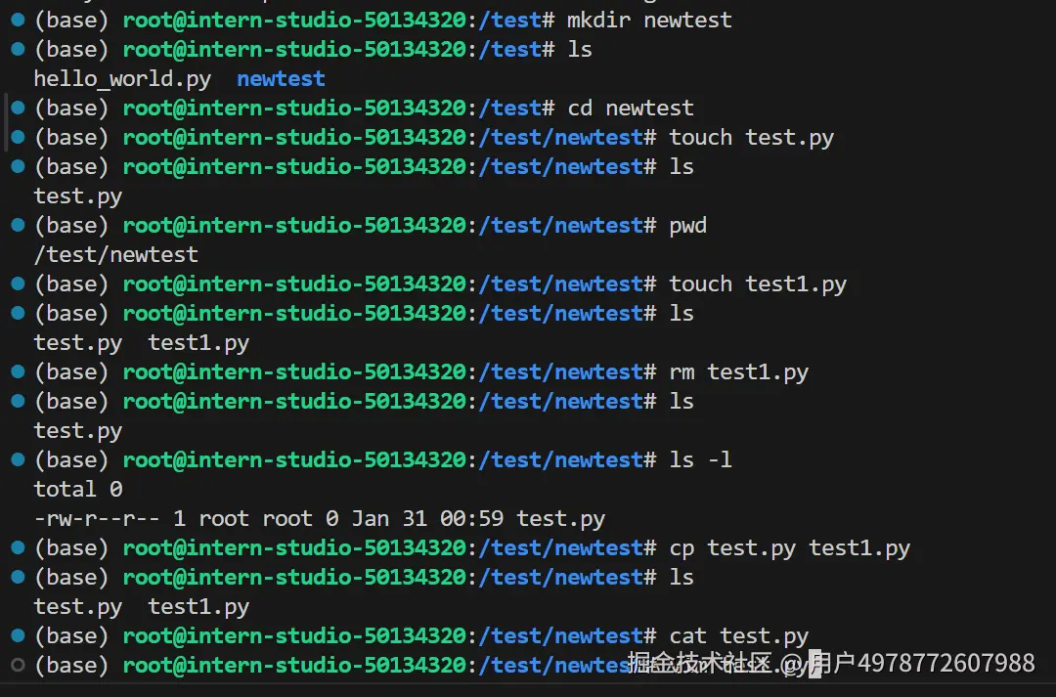Click the user watermark text at bottom right
The height and width of the screenshot is (697, 1056).
click(831, 664)
